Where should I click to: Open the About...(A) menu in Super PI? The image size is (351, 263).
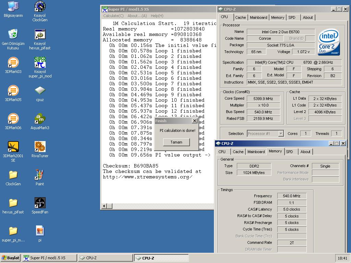(x=137, y=16)
